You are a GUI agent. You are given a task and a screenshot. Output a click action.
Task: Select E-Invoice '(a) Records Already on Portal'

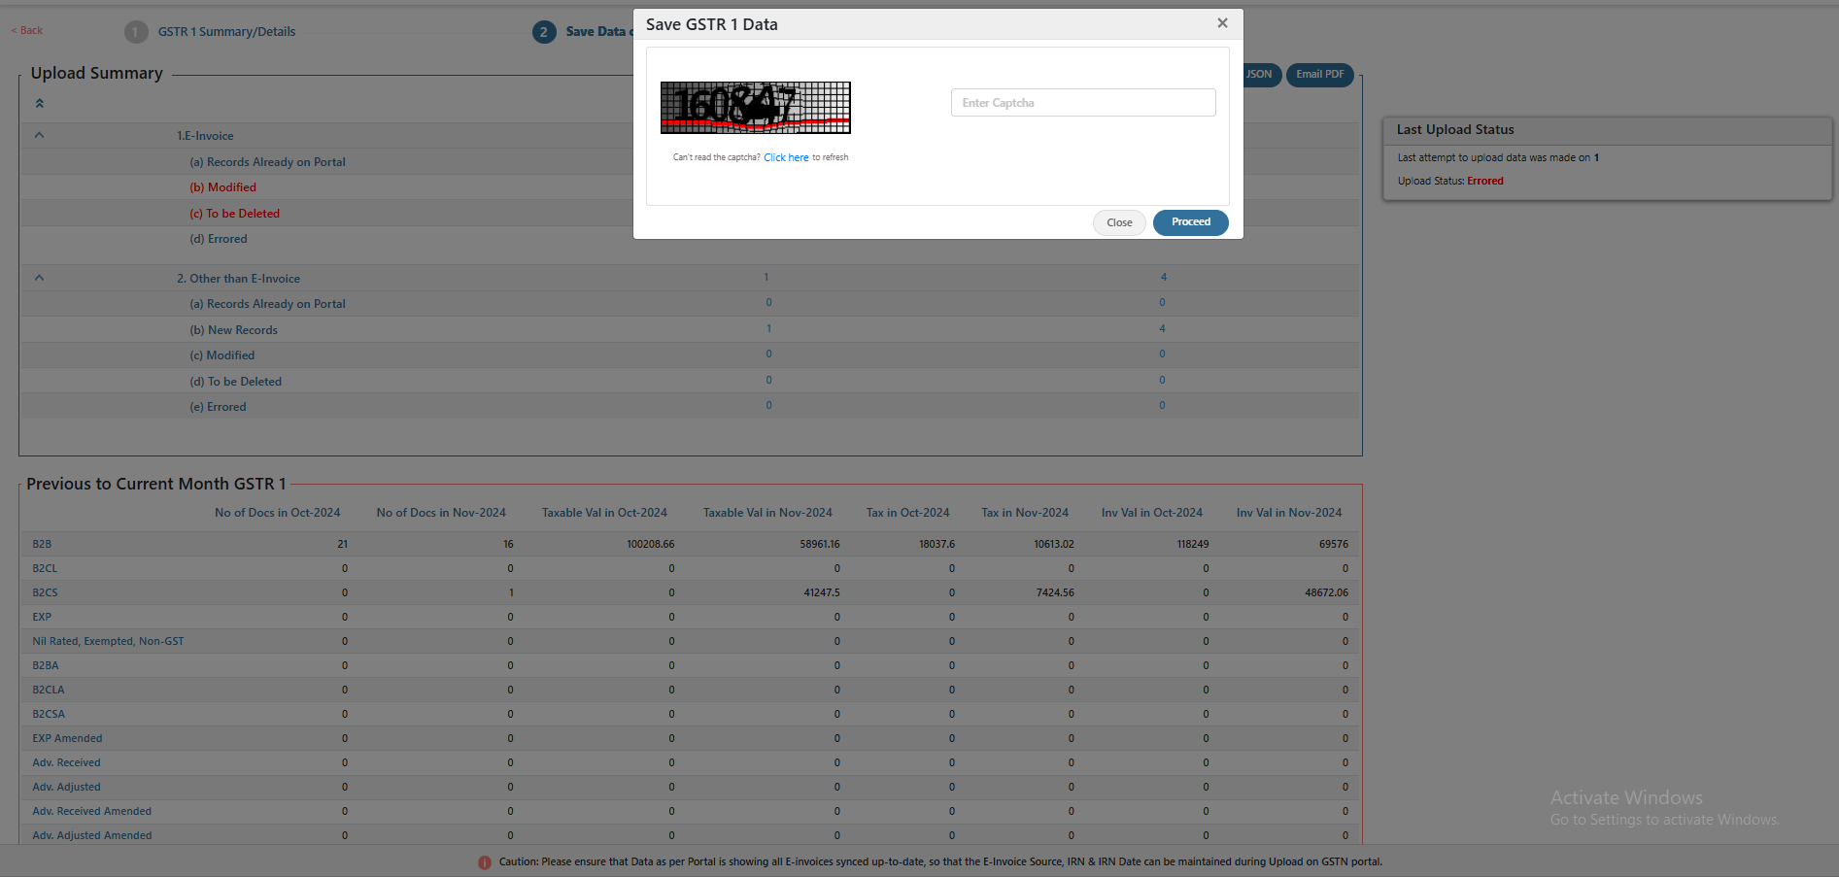coord(267,162)
